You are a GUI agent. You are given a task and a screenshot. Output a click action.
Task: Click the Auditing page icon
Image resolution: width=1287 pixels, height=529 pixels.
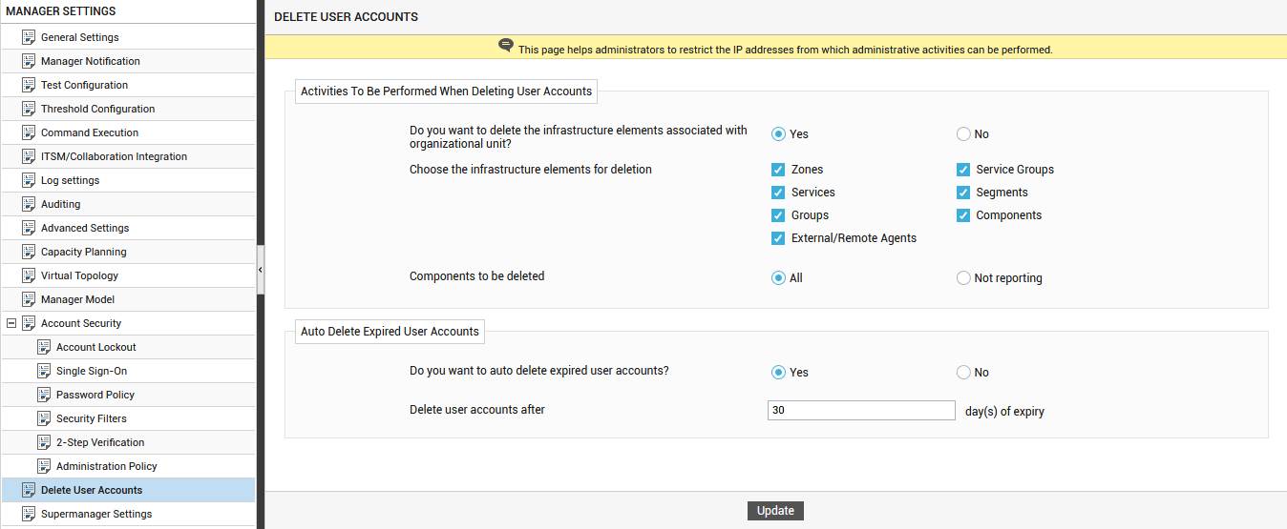[x=29, y=204]
